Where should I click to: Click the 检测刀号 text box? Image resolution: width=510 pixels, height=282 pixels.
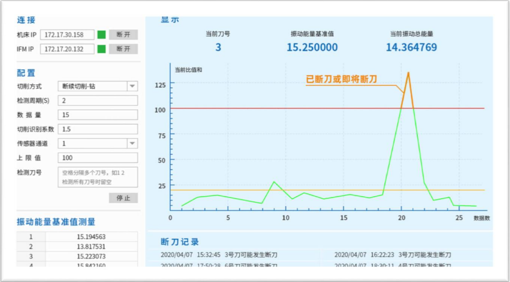click(x=97, y=177)
